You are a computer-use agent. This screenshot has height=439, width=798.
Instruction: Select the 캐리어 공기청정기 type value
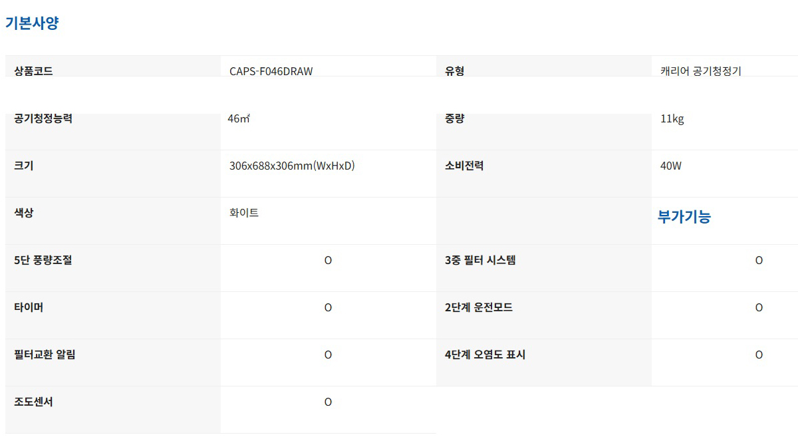tap(700, 71)
